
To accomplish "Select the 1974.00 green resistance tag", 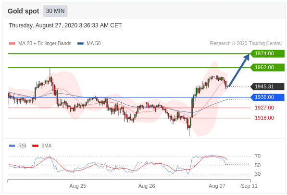I will point(267,53).
